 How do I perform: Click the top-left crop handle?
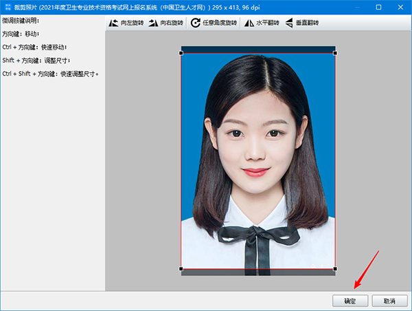pos(181,53)
